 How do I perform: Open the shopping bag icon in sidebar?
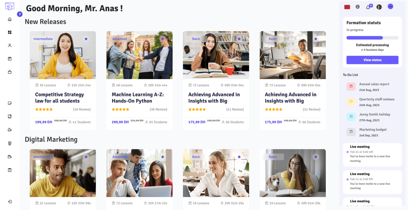(10, 72)
